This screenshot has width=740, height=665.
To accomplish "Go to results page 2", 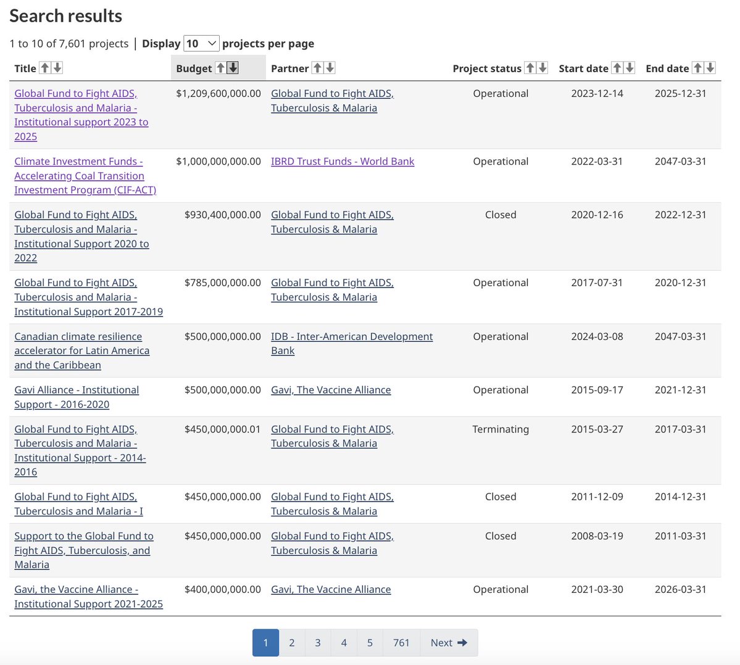I will pos(292,643).
